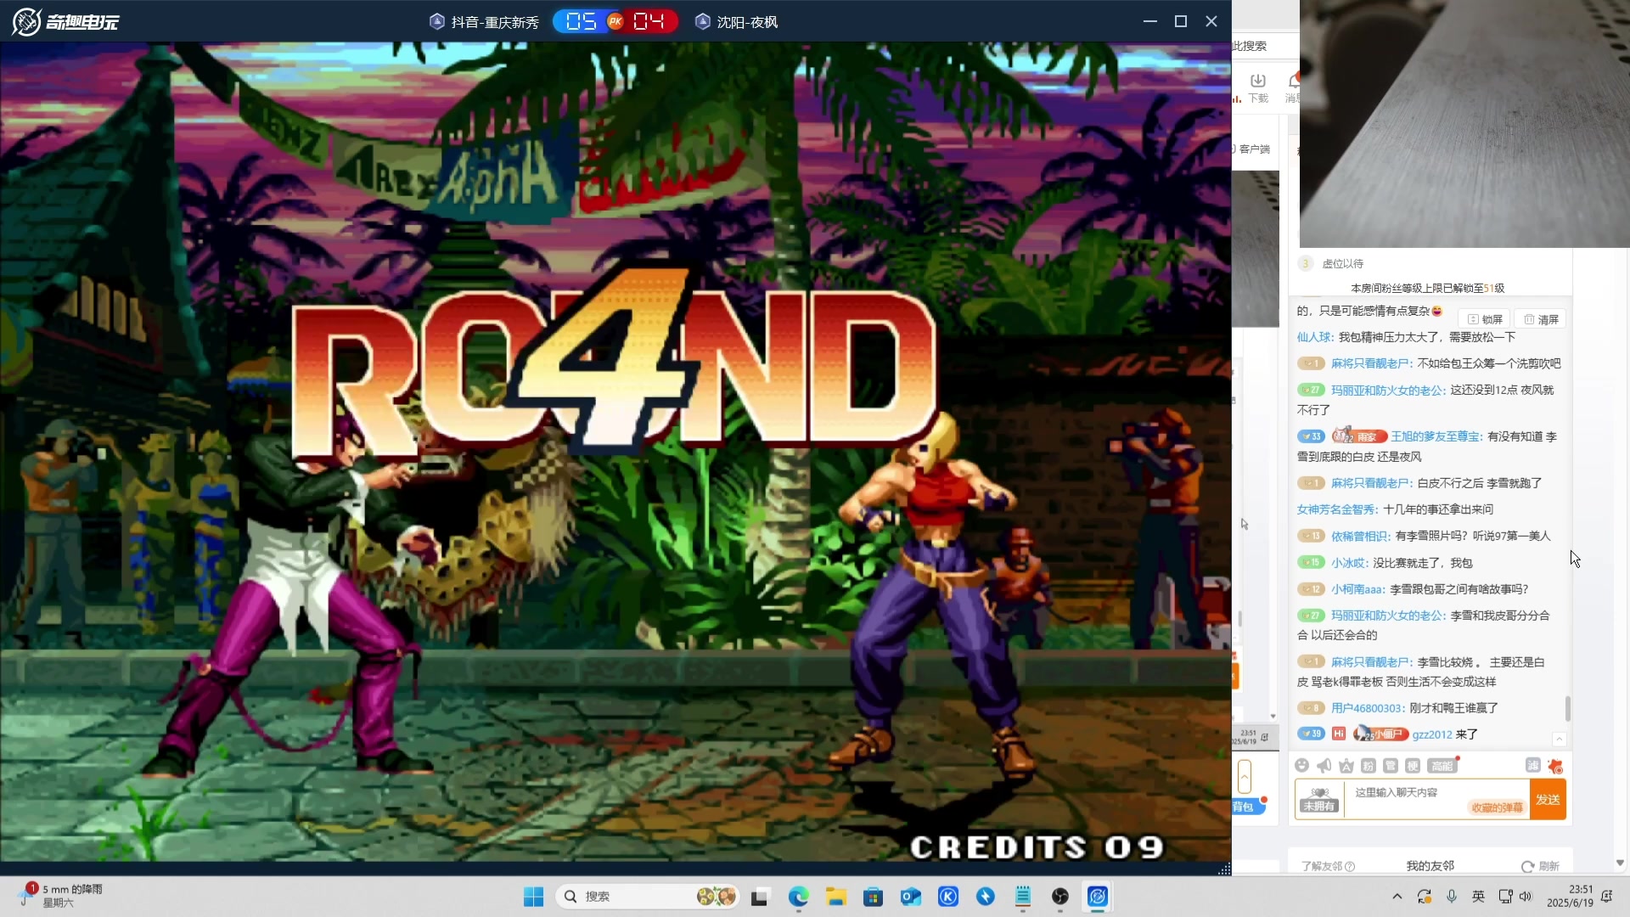The height and width of the screenshot is (917, 1630).
Task: Open OBS Studio from taskbar
Action: tap(1060, 897)
